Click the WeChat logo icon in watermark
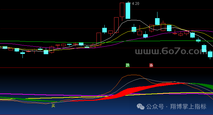This screenshot has width=213, height=115. click(x=140, y=107)
